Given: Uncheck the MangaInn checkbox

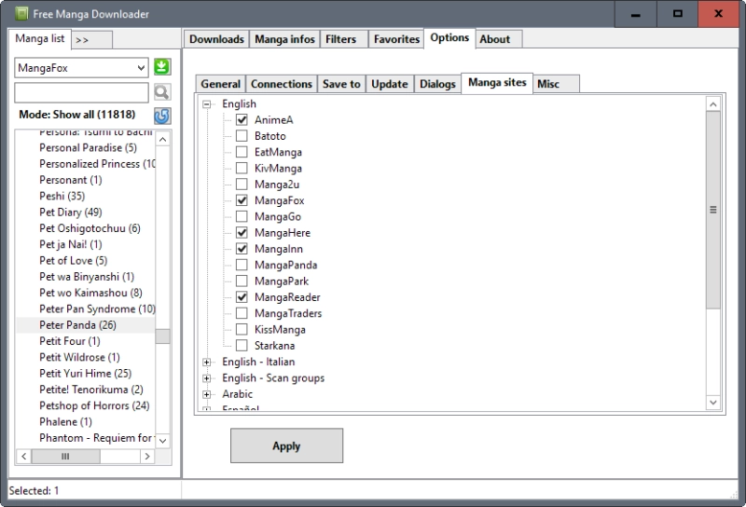Looking at the screenshot, I should click(x=242, y=249).
